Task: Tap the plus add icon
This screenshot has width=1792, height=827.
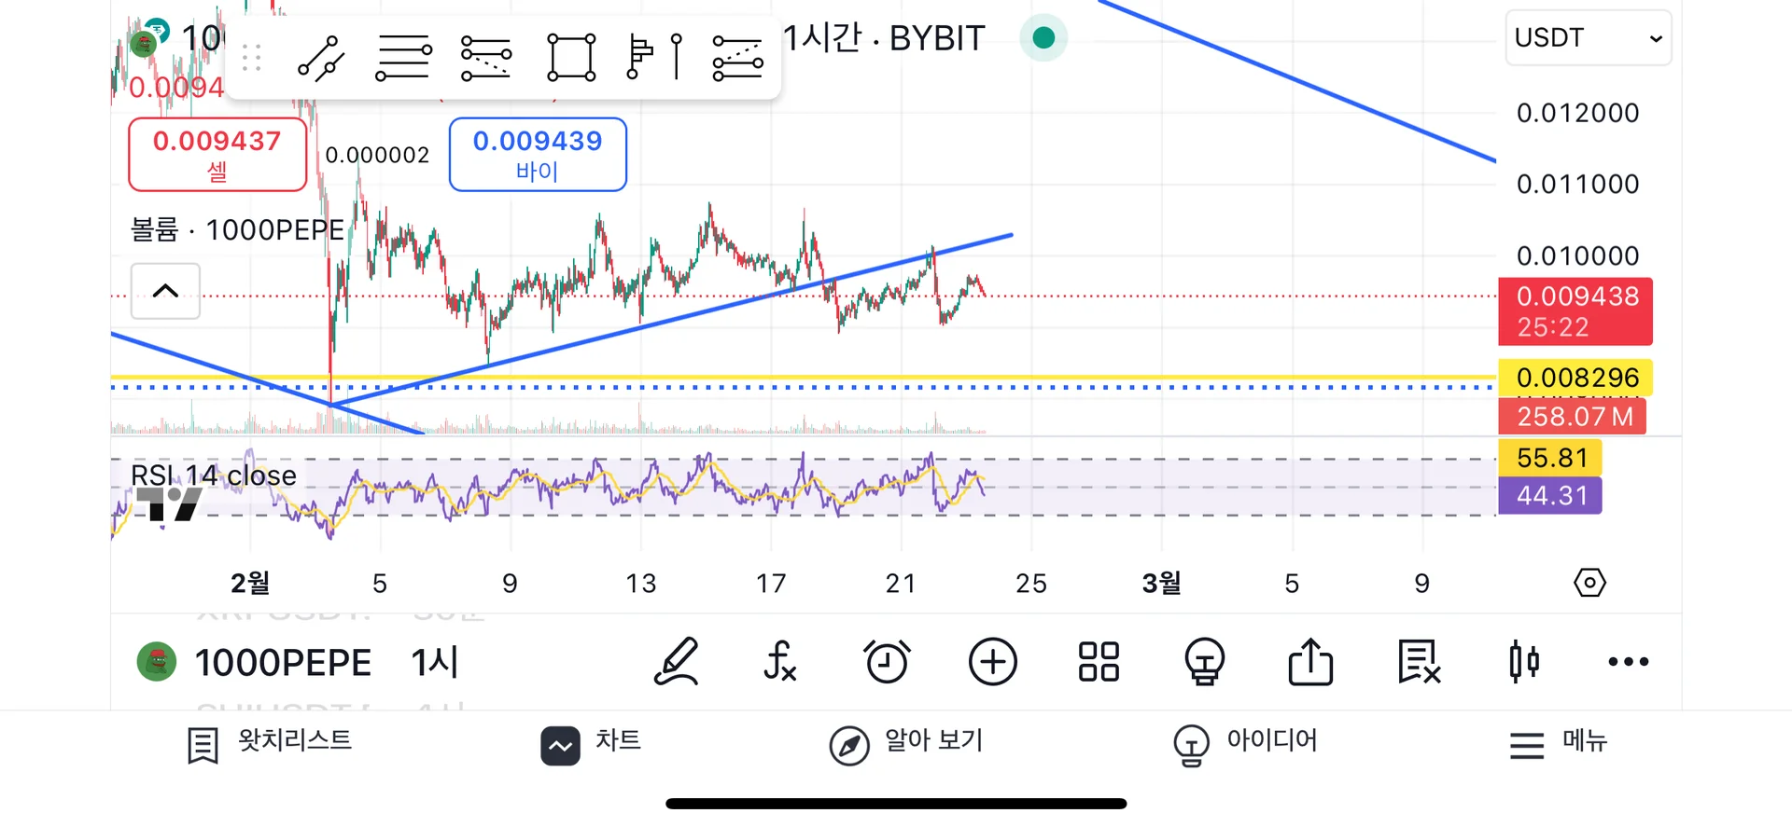Action: click(x=992, y=663)
